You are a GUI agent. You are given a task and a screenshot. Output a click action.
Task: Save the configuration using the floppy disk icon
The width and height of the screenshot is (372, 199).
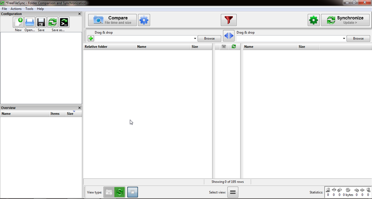[41, 22]
